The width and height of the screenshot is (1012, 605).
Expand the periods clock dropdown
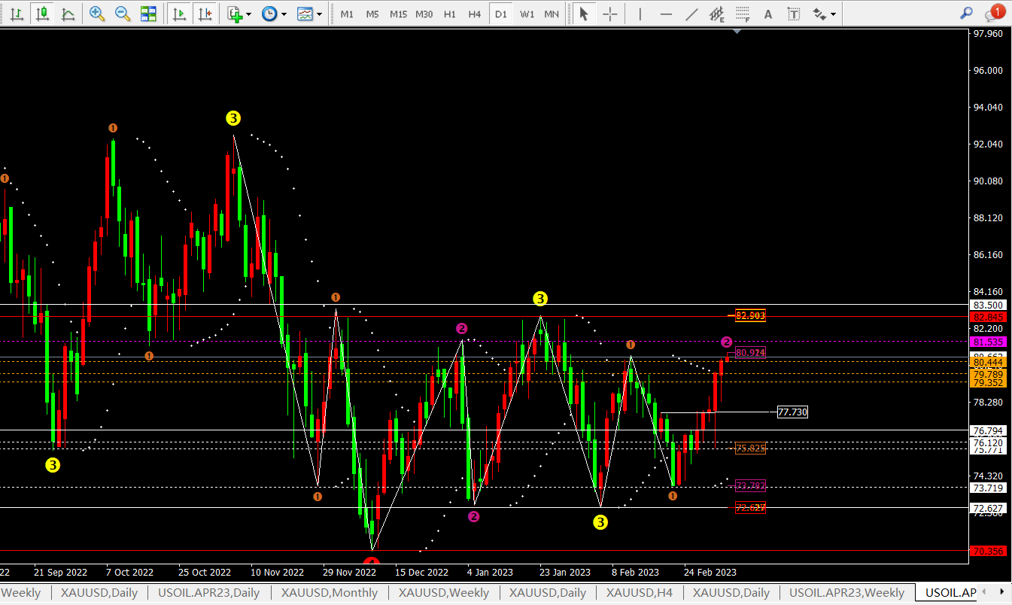(x=274, y=14)
